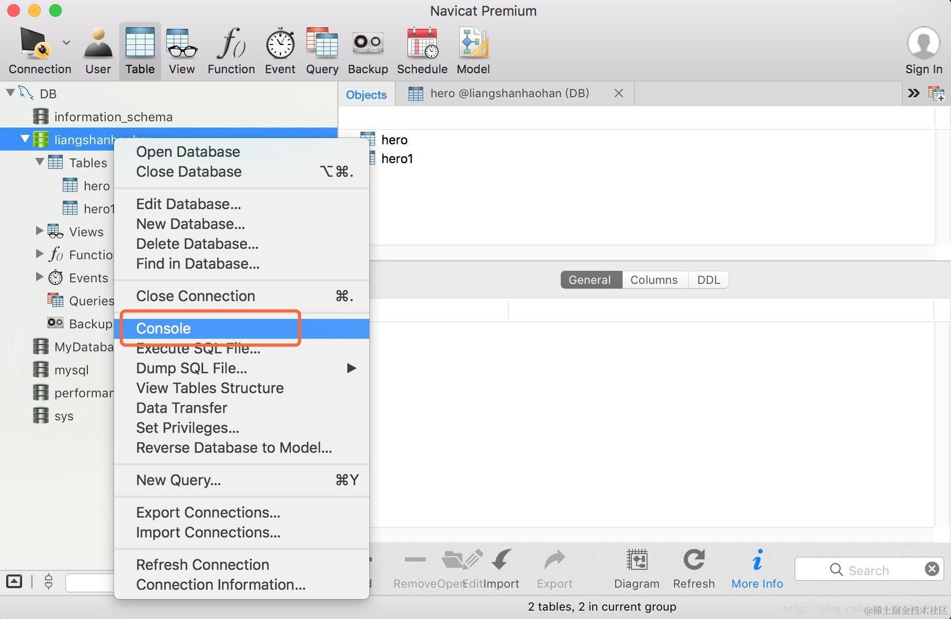Viewport: 951px width, 619px height.
Task: Choose Edit Database... menu entry
Action: point(242,204)
